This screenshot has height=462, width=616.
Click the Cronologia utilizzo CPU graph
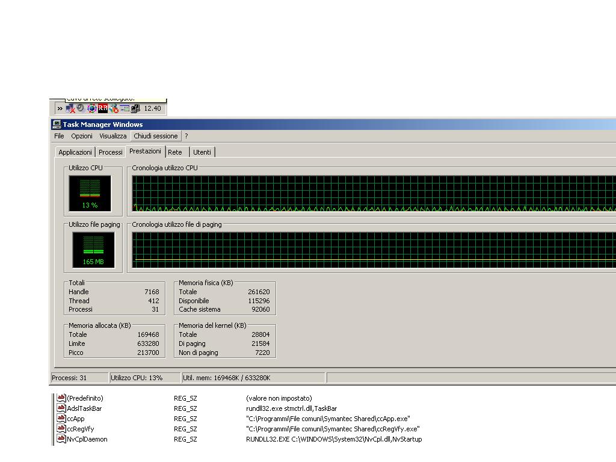374,193
